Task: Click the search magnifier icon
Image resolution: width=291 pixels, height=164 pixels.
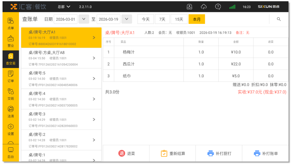Action: pyautogui.click(x=279, y=19)
